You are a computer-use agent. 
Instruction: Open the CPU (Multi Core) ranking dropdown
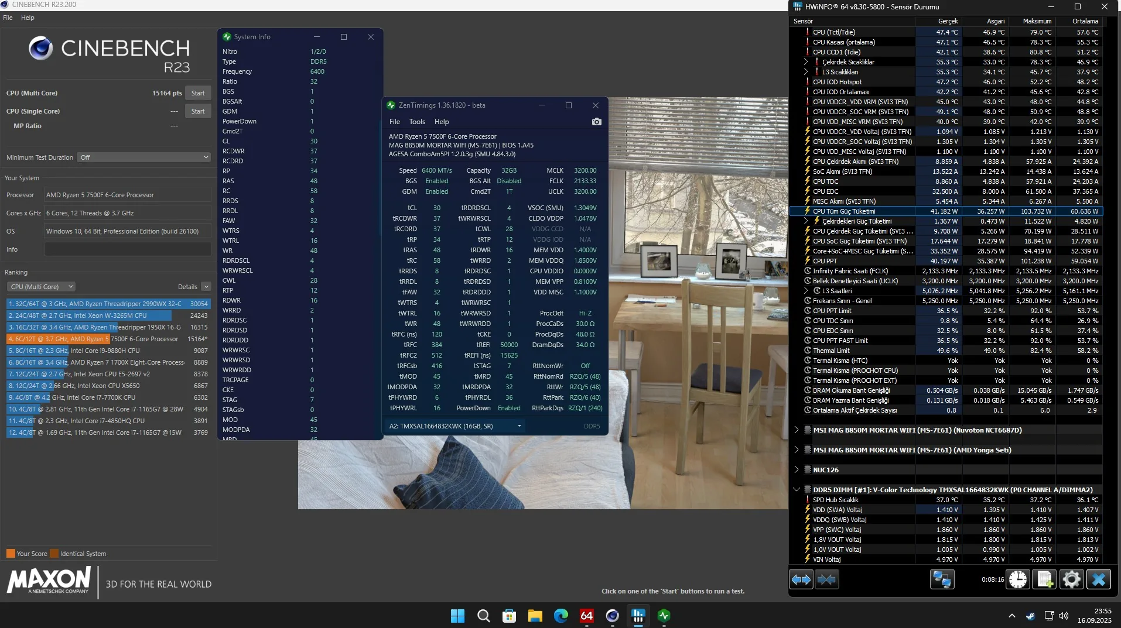click(41, 287)
